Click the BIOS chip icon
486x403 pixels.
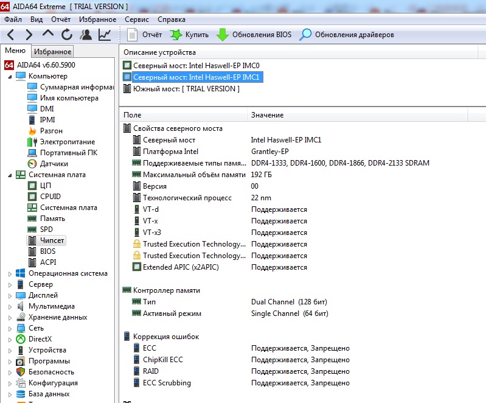pyautogui.click(x=32, y=251)
